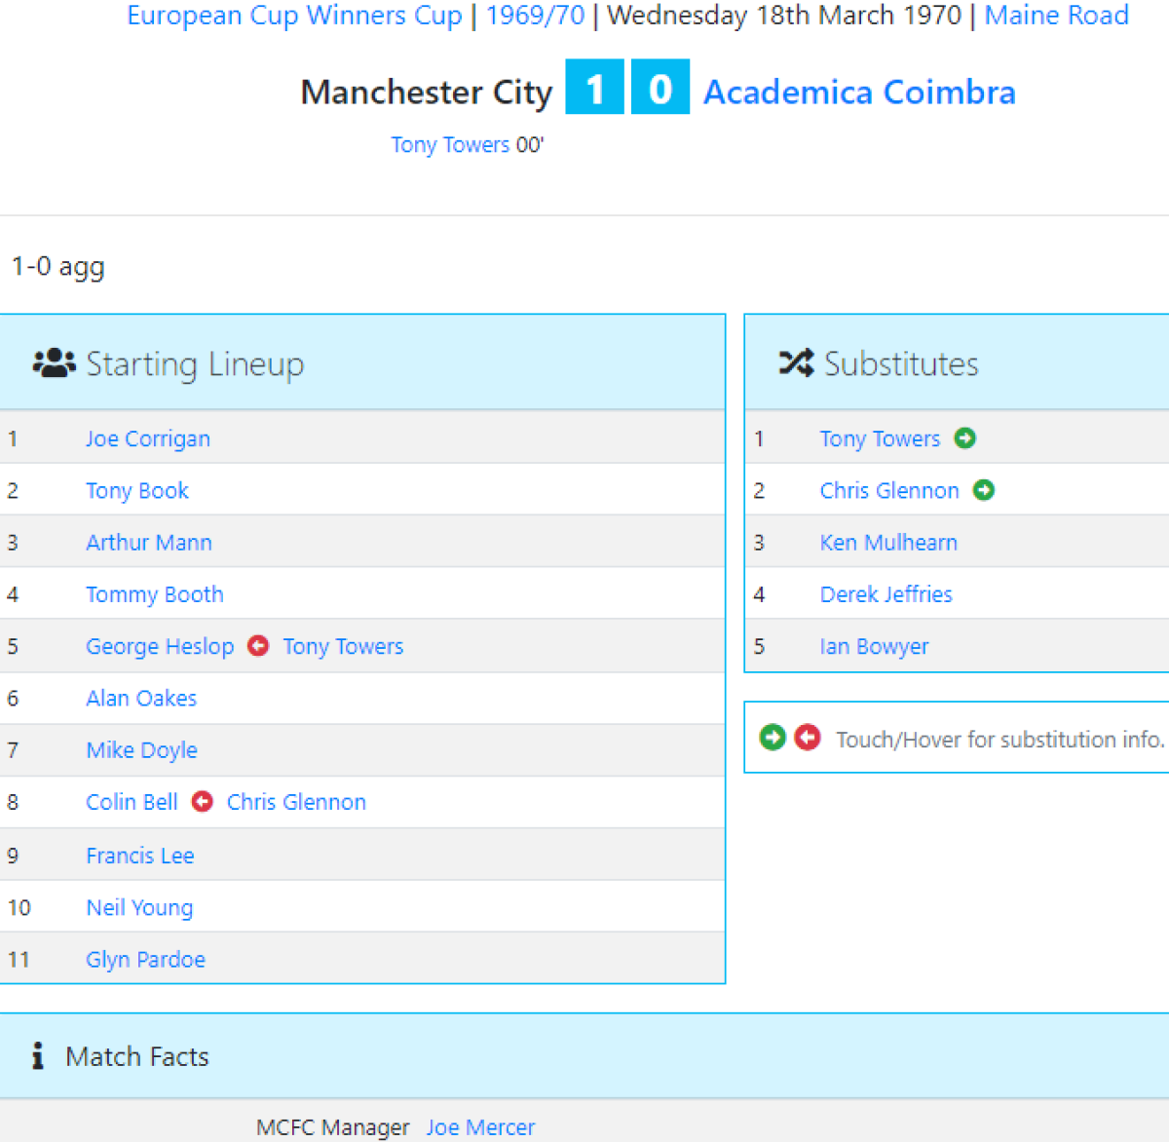Select Glyn Pardoe in the starting lineup
This screenshot has height=1142, width=1169.
click(x=146, y=959)
